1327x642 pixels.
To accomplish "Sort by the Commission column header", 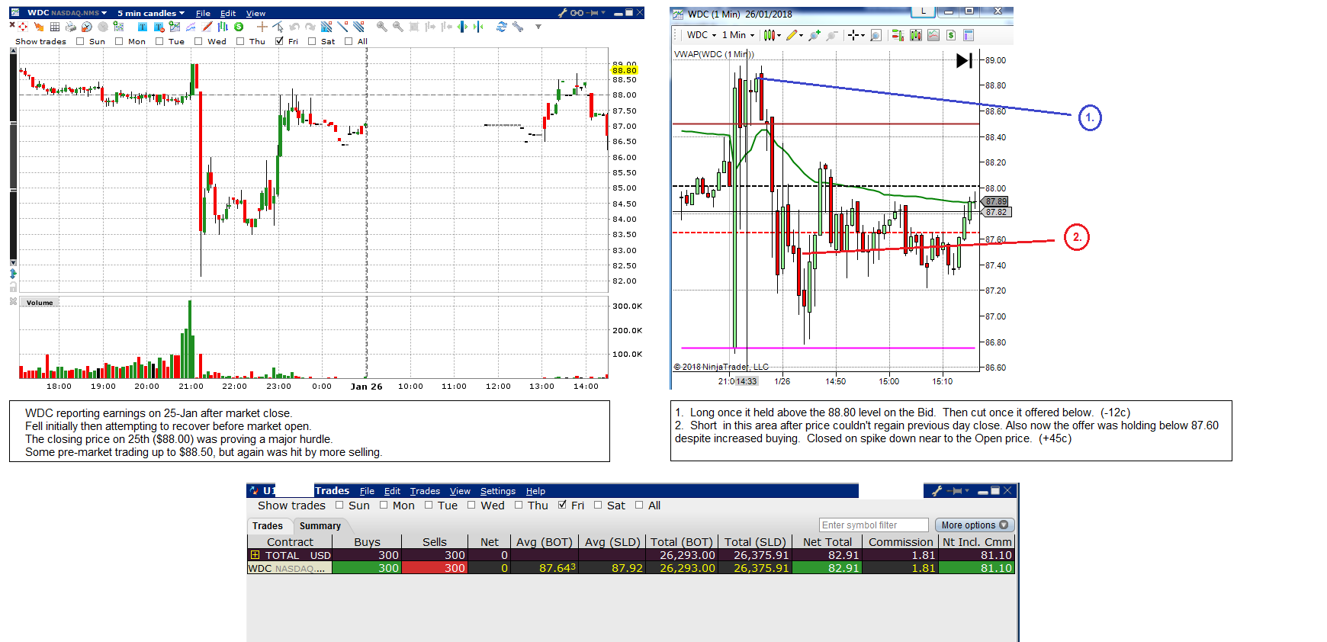I will click(901, 542).
